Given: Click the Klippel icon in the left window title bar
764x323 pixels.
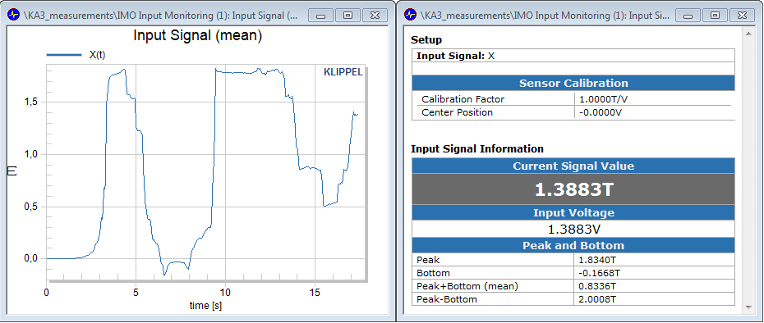Looking at the screenshot, I should point(15,15).
